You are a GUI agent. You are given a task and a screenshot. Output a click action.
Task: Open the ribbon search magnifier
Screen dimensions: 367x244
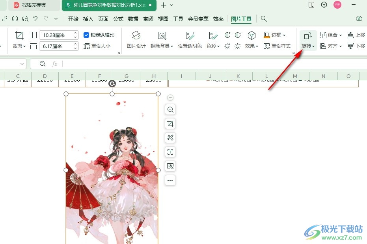pos(264,19)
